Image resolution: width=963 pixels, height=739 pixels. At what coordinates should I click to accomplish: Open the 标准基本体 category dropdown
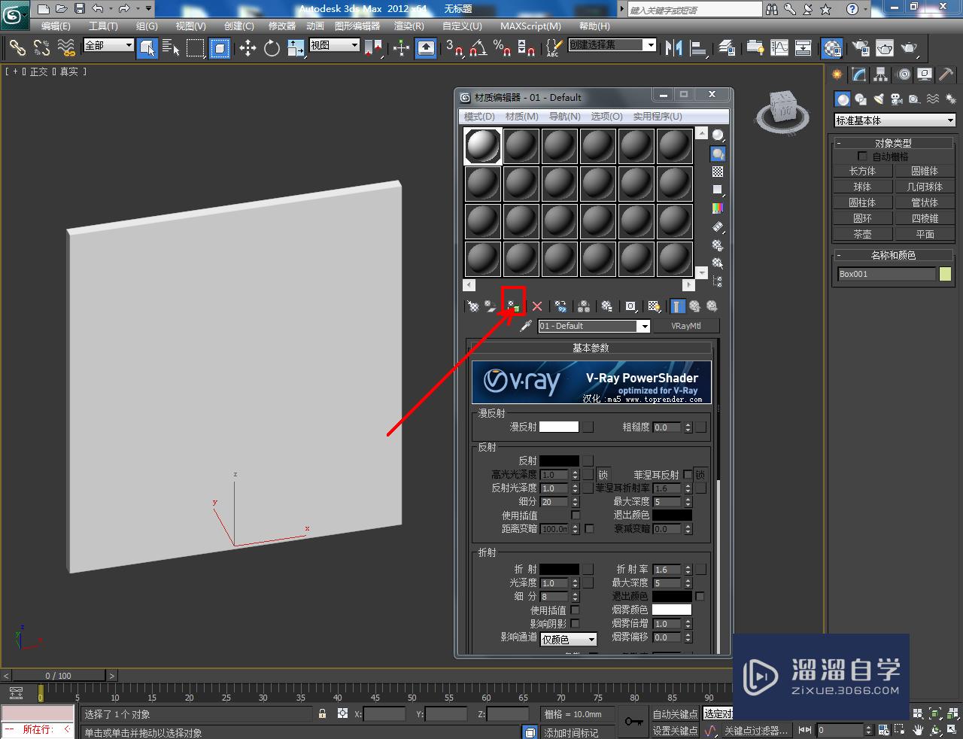pyautogui.click(x=894, y=120)
